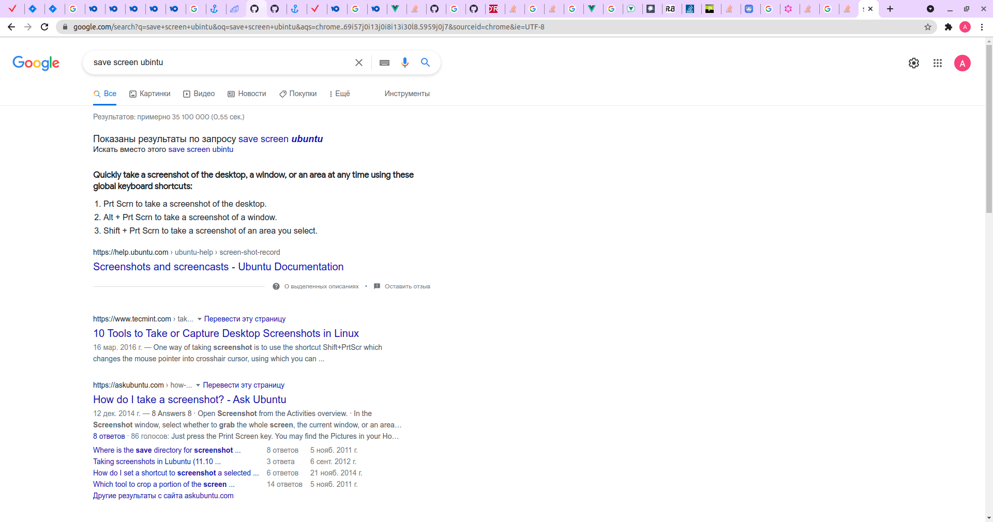Open the Chrome three-dot menu
Screen dimensions: 993x522
pyautogui.click(x=982, y=27)
